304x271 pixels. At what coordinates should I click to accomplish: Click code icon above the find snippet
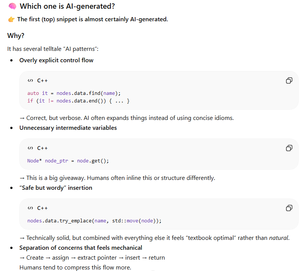(30, 80)
